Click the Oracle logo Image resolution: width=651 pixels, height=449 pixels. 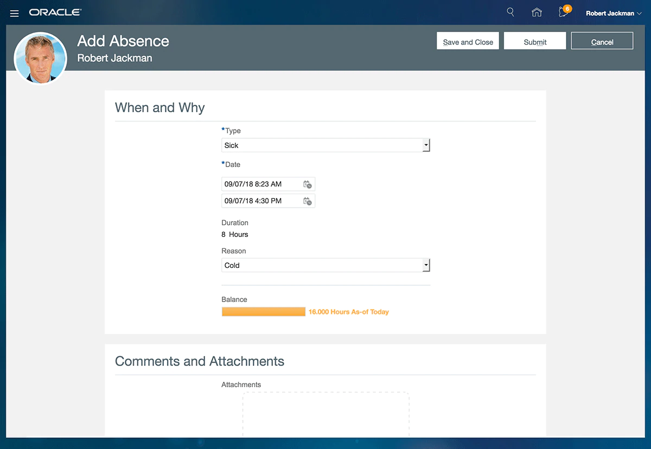coord(55,12)
